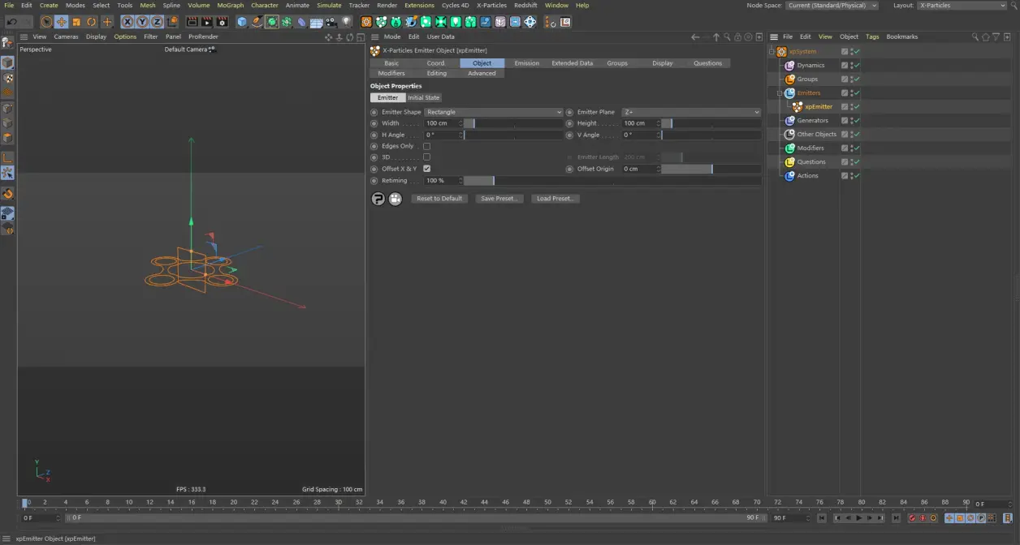Select the Rotate tool

[92, 22]
